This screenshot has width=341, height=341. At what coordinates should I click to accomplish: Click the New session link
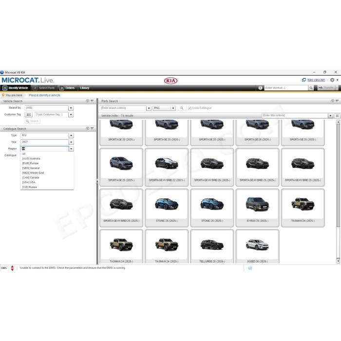(316, 80)
